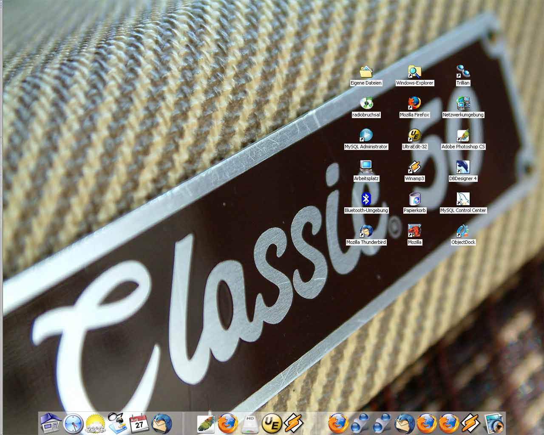
Task: Select the MySQL Administrator shortcut
Action: pos(366,139)
